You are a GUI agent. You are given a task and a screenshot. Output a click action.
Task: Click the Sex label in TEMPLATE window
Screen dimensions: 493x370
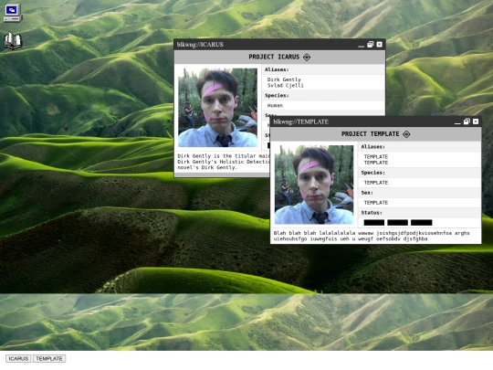point(367,193)
